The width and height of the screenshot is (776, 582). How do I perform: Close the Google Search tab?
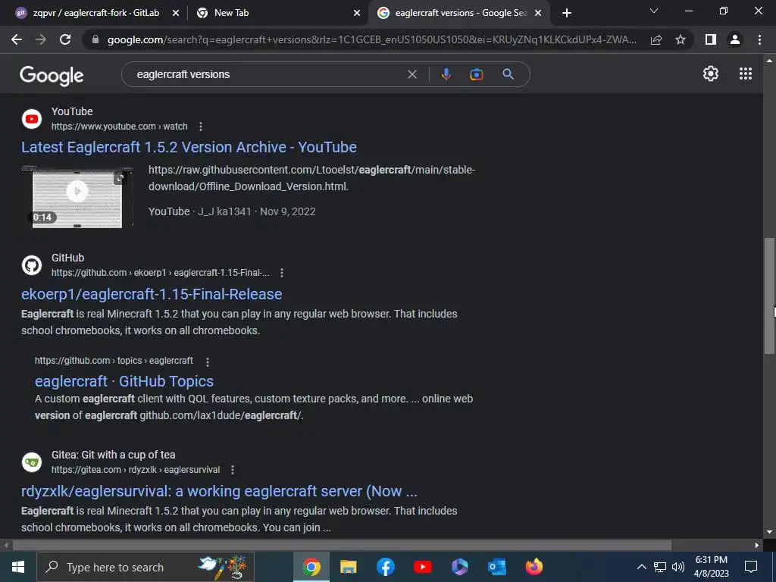point(538,14)
